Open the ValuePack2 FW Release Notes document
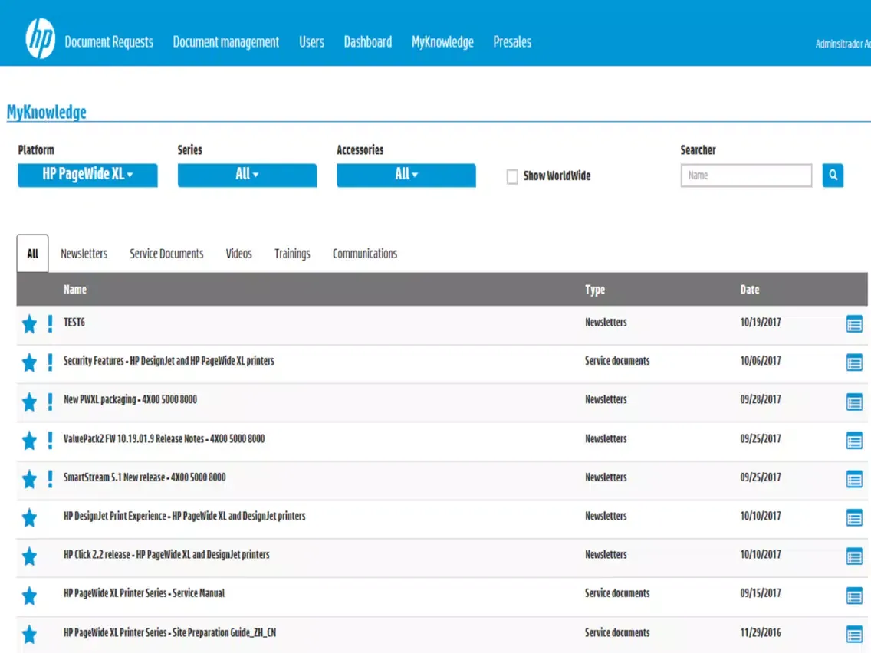Screen dimensions: 871x653 (164, 438)
